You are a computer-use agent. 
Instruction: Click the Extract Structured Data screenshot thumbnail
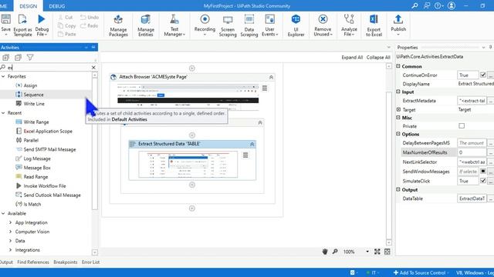tap(188, 165)
